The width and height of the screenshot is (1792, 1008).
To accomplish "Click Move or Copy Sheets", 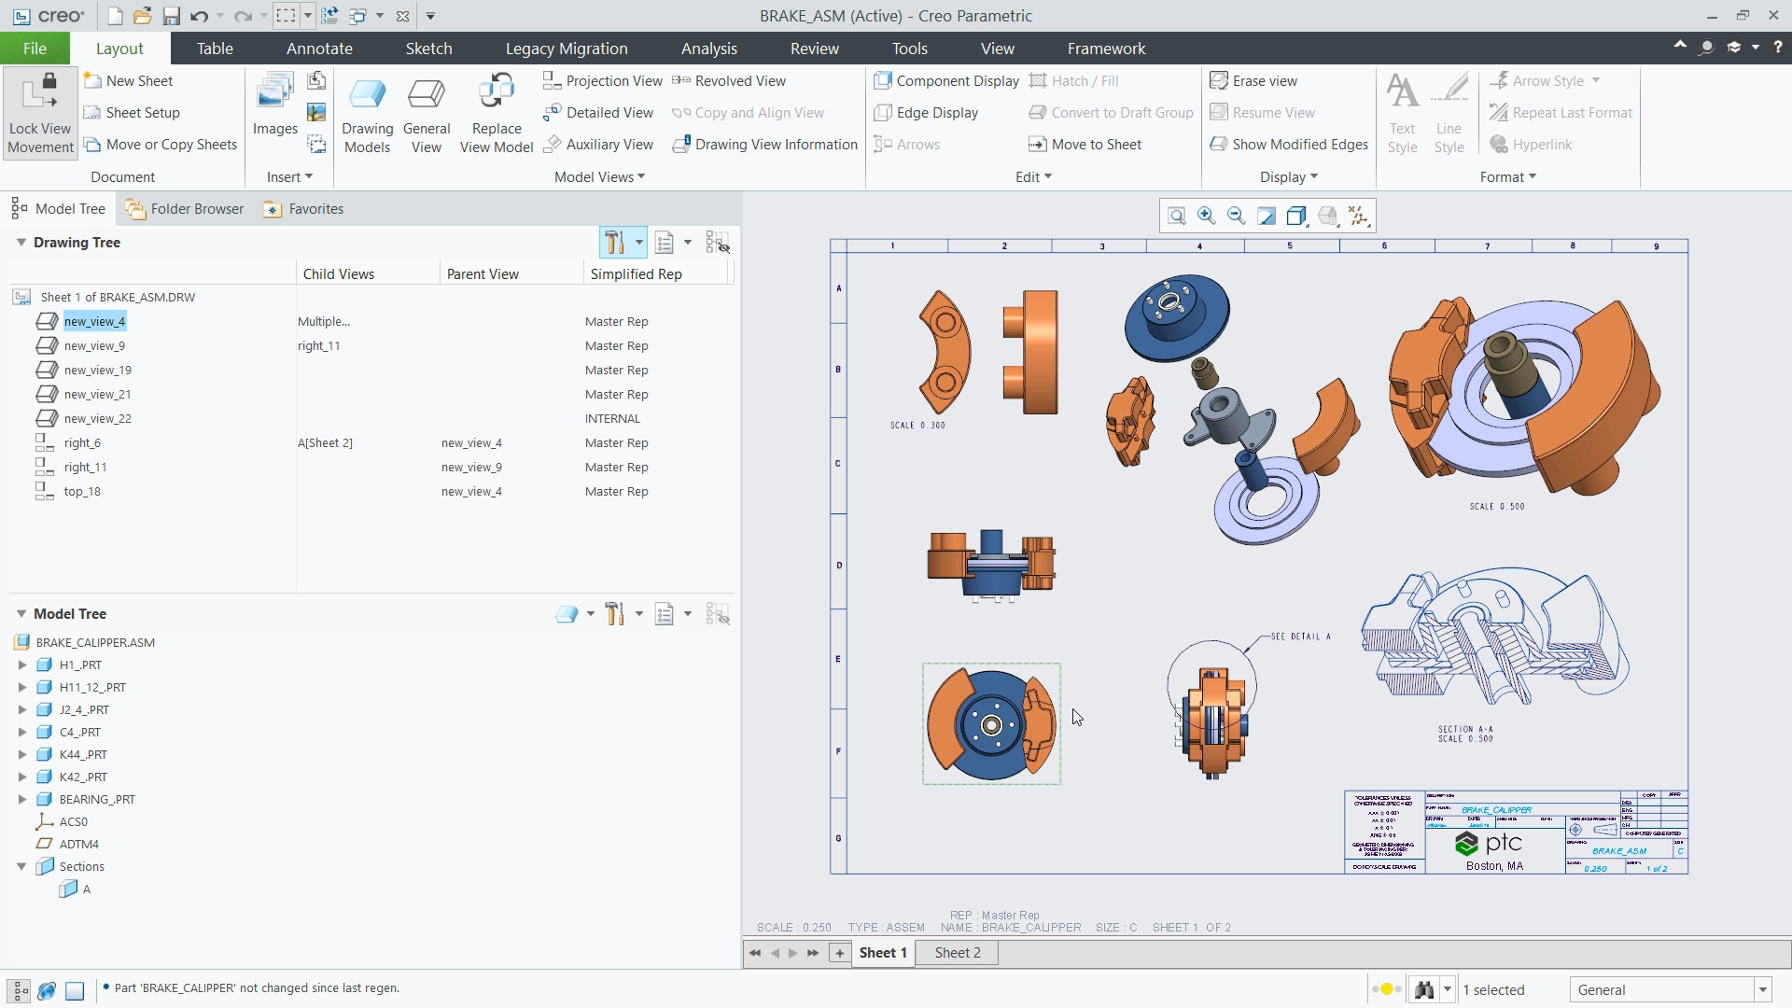I will pos(161,145).
